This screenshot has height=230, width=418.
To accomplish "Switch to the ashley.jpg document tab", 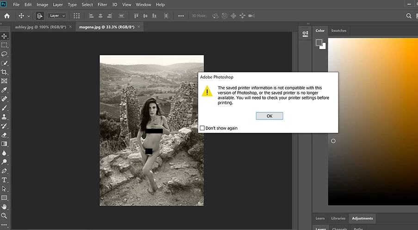I will [x=41, y=27].
